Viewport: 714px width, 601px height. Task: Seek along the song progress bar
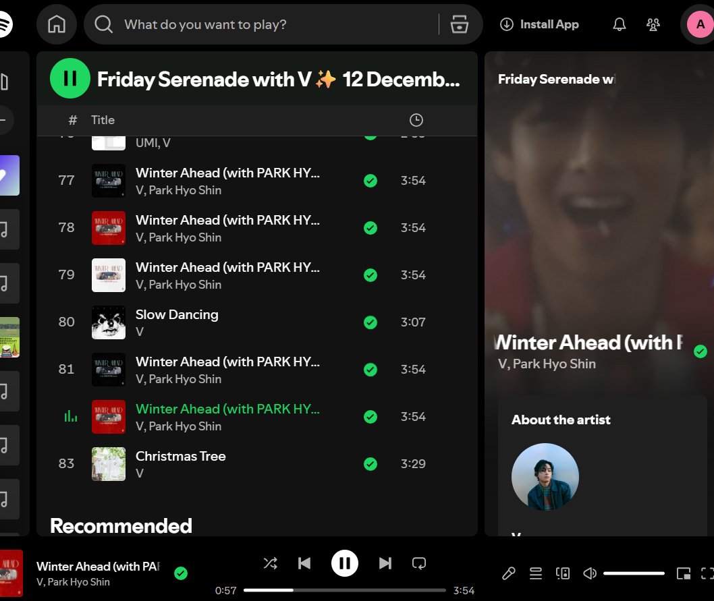pyautogui.click(x=344, y=590)
